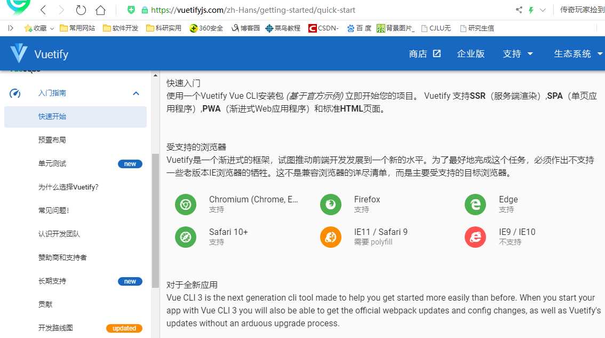Click the sidebar scrollbar up arrow
This screenshot has height=338, width=605.
pyautogui.click(x=155, y=75)
